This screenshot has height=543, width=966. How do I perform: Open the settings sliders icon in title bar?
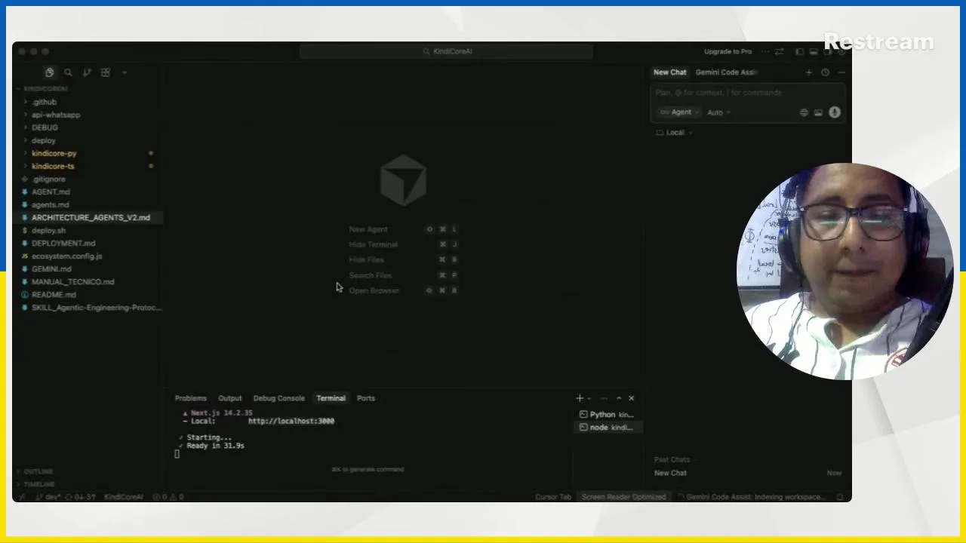coord(778,51)
